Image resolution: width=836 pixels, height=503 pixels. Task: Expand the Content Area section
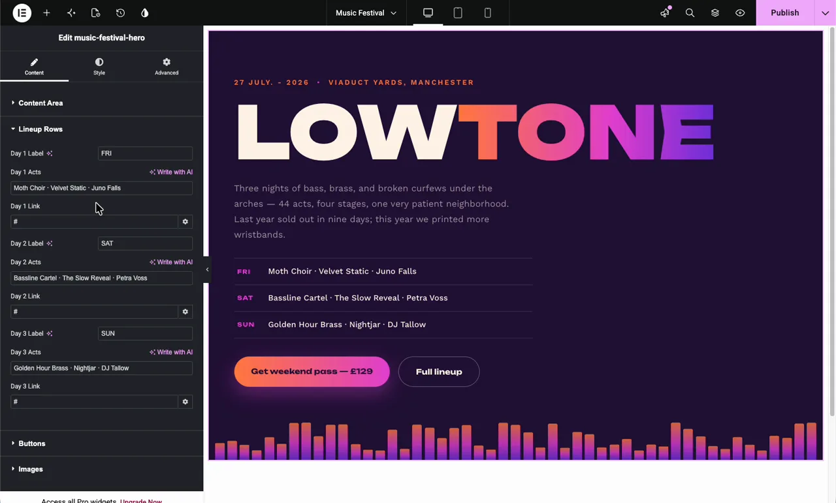pos(101,103)
